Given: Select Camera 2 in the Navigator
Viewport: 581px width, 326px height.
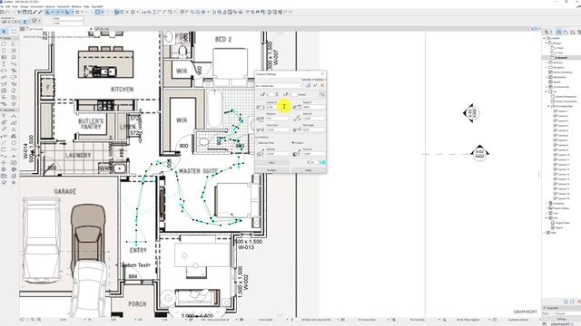Looking at the screenshot, I should pyautogui.click(x=563, y=116).
